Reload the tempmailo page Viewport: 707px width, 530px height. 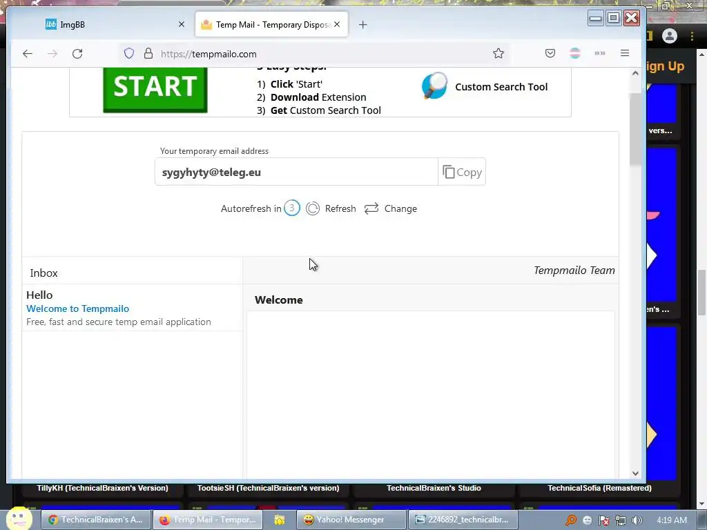pos(77,54)
